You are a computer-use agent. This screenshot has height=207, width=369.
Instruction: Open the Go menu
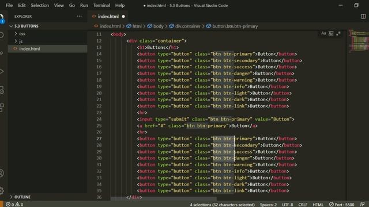(x=71, y=5)
